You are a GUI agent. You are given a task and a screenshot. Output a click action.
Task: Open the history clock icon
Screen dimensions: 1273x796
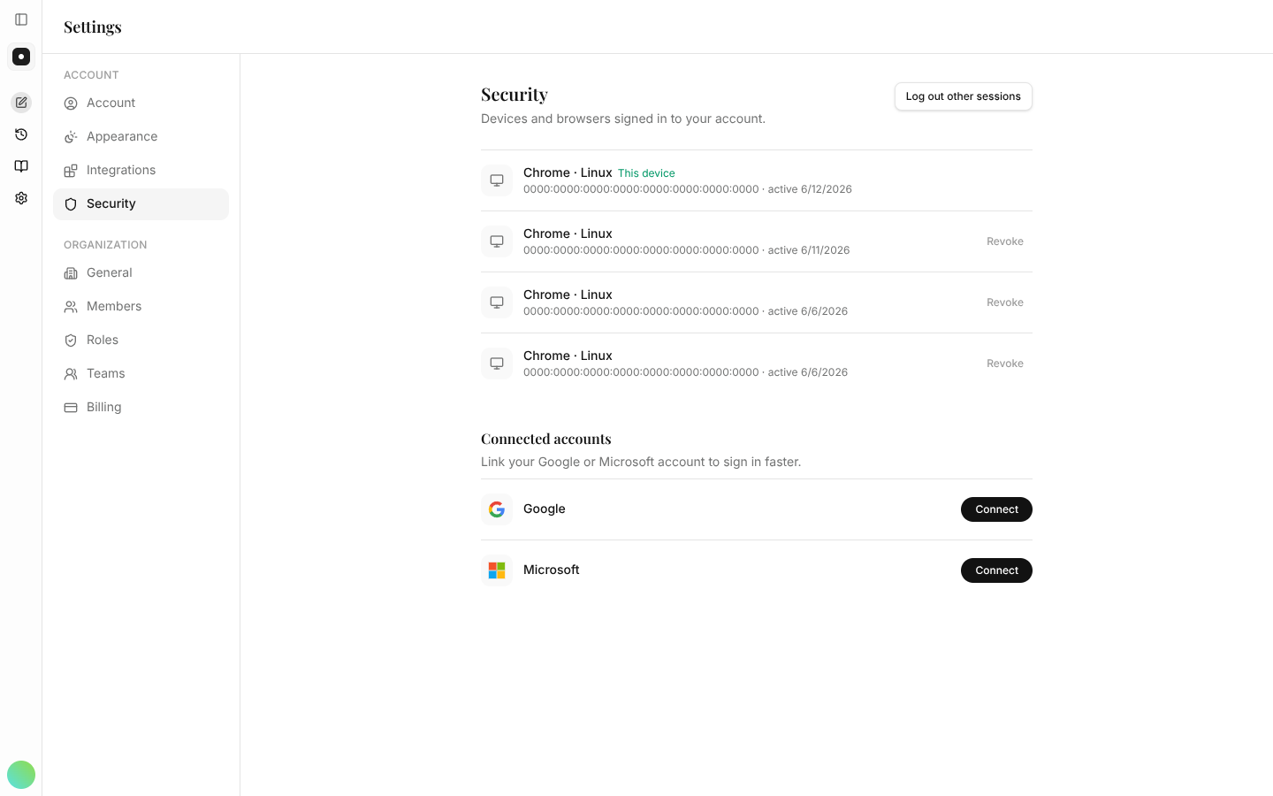(21, 134)
